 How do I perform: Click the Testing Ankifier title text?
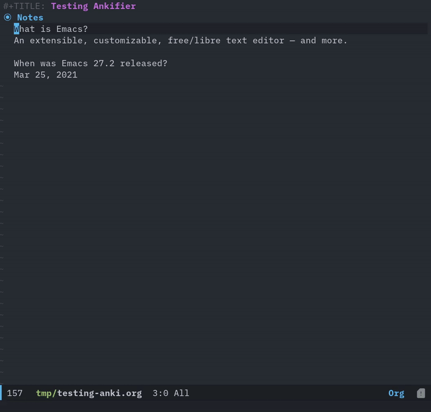click(93, 6)
